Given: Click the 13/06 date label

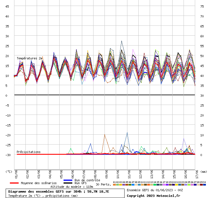Looking at the screenshot, I should tap(152, 174).
